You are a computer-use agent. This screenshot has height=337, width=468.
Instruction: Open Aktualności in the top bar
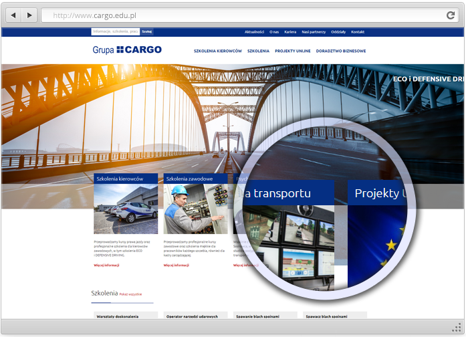click(x=254, y=32)
